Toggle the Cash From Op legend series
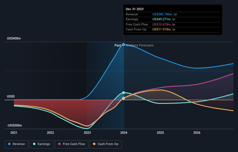 click(x=106, y=144)
